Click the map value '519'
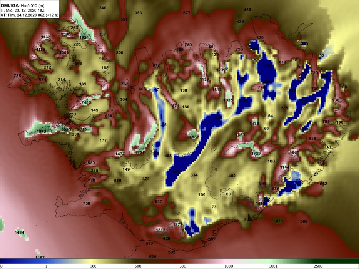 pyautogui.click(x=285, y=108)
